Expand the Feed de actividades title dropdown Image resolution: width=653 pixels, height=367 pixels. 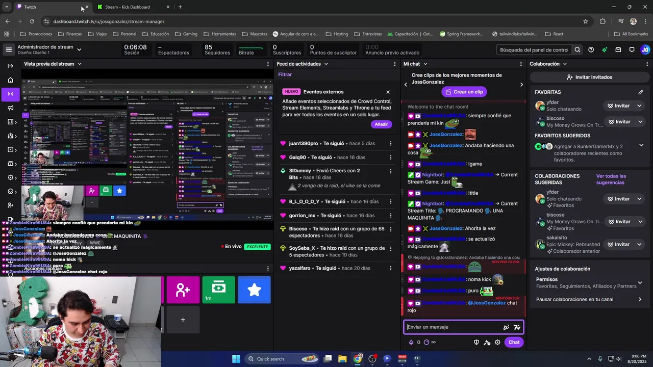pos(326,64)
